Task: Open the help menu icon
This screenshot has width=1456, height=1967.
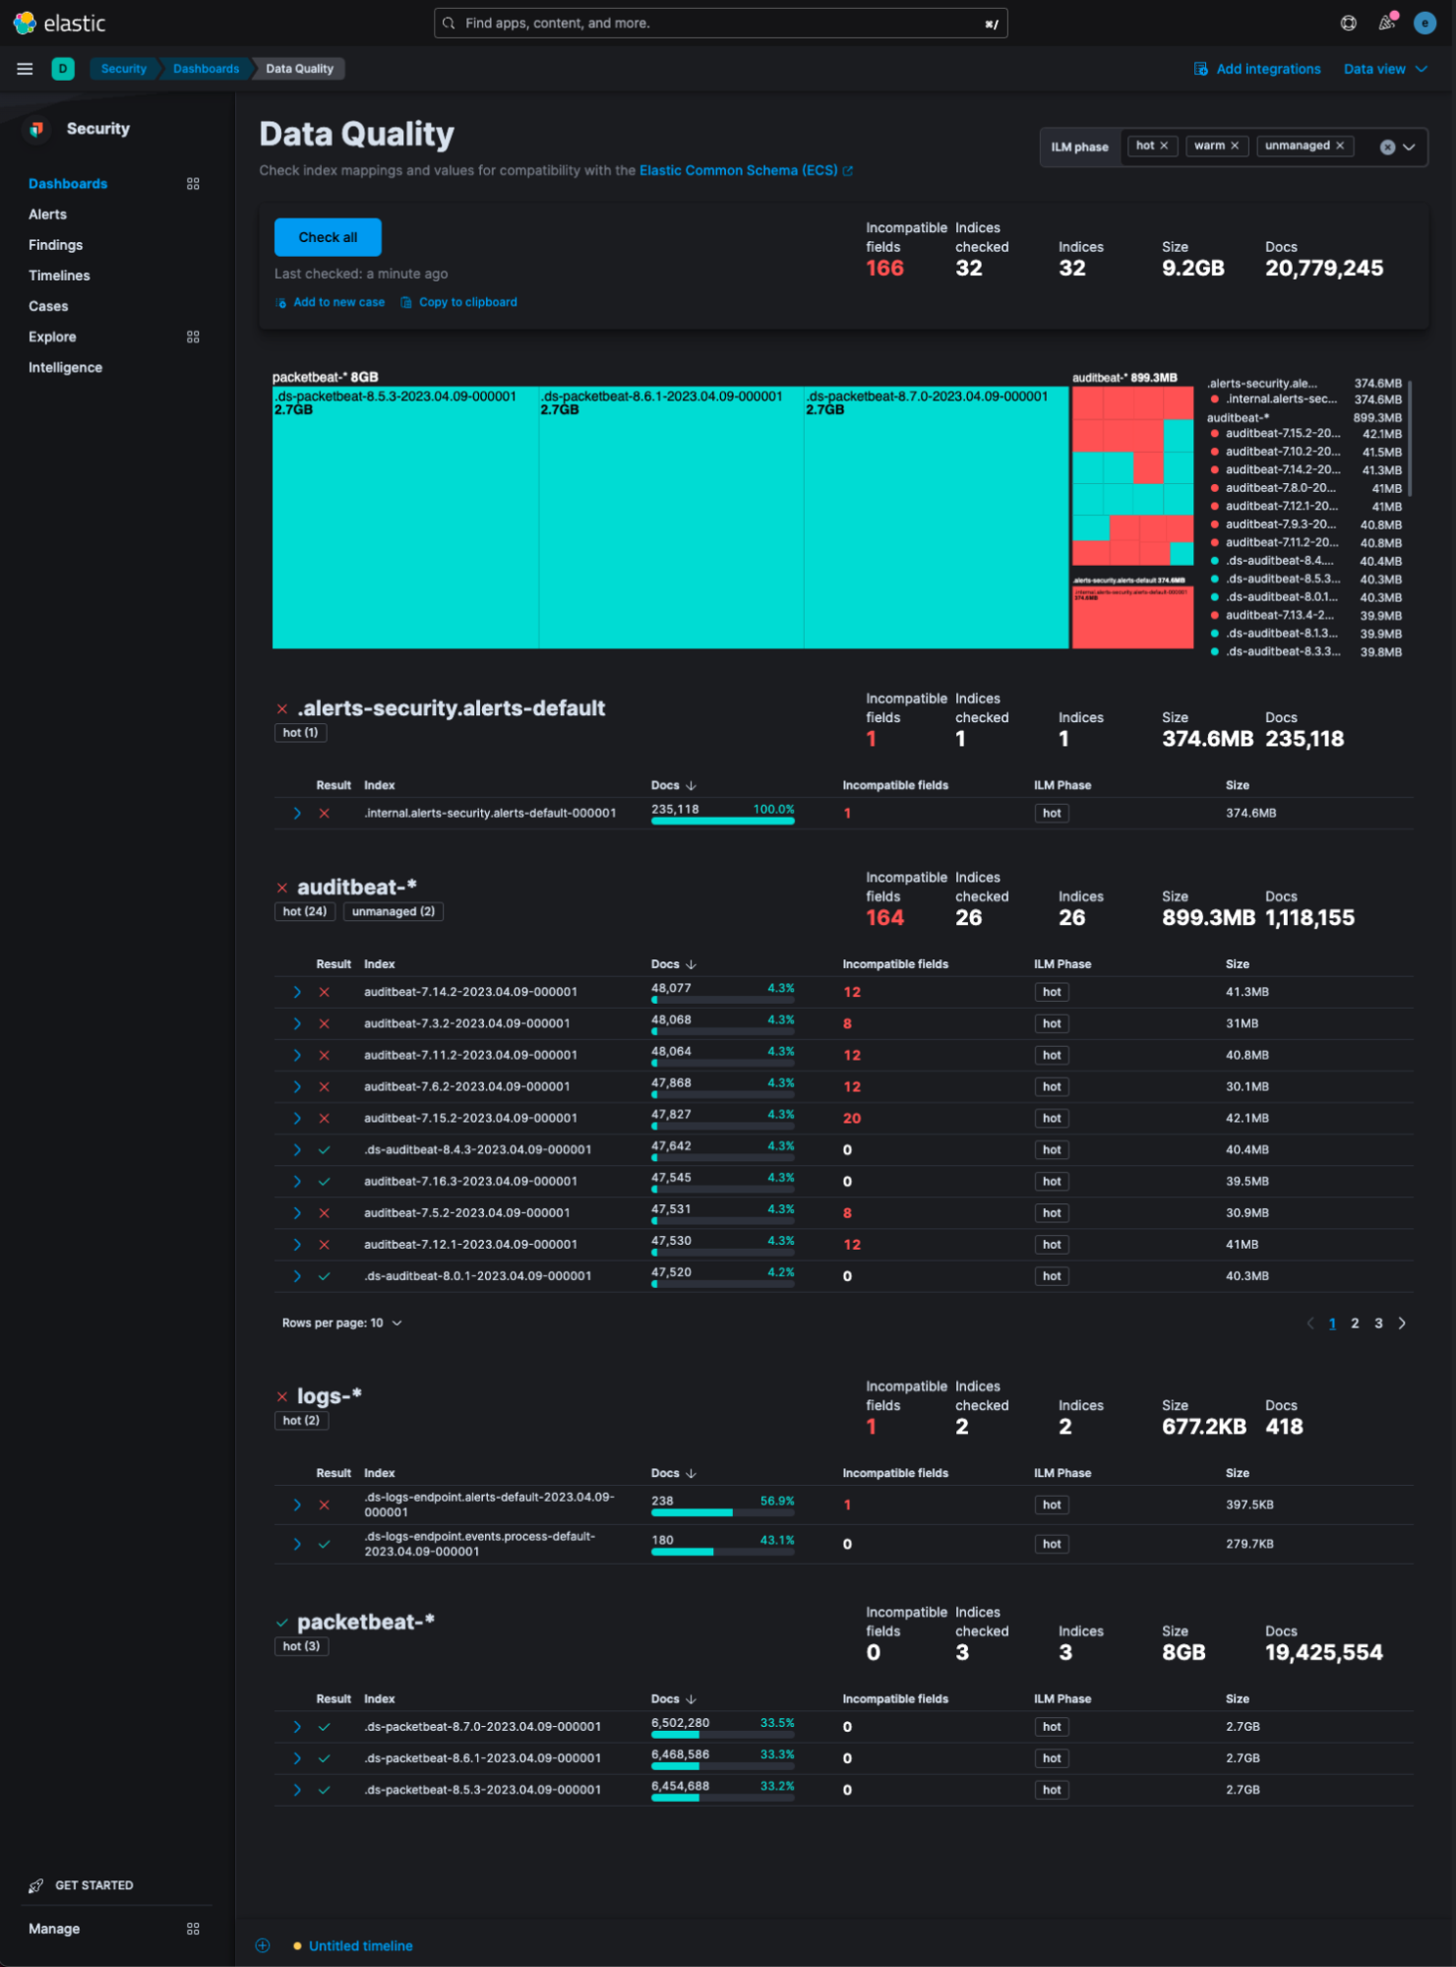Action: point(1349,23)
